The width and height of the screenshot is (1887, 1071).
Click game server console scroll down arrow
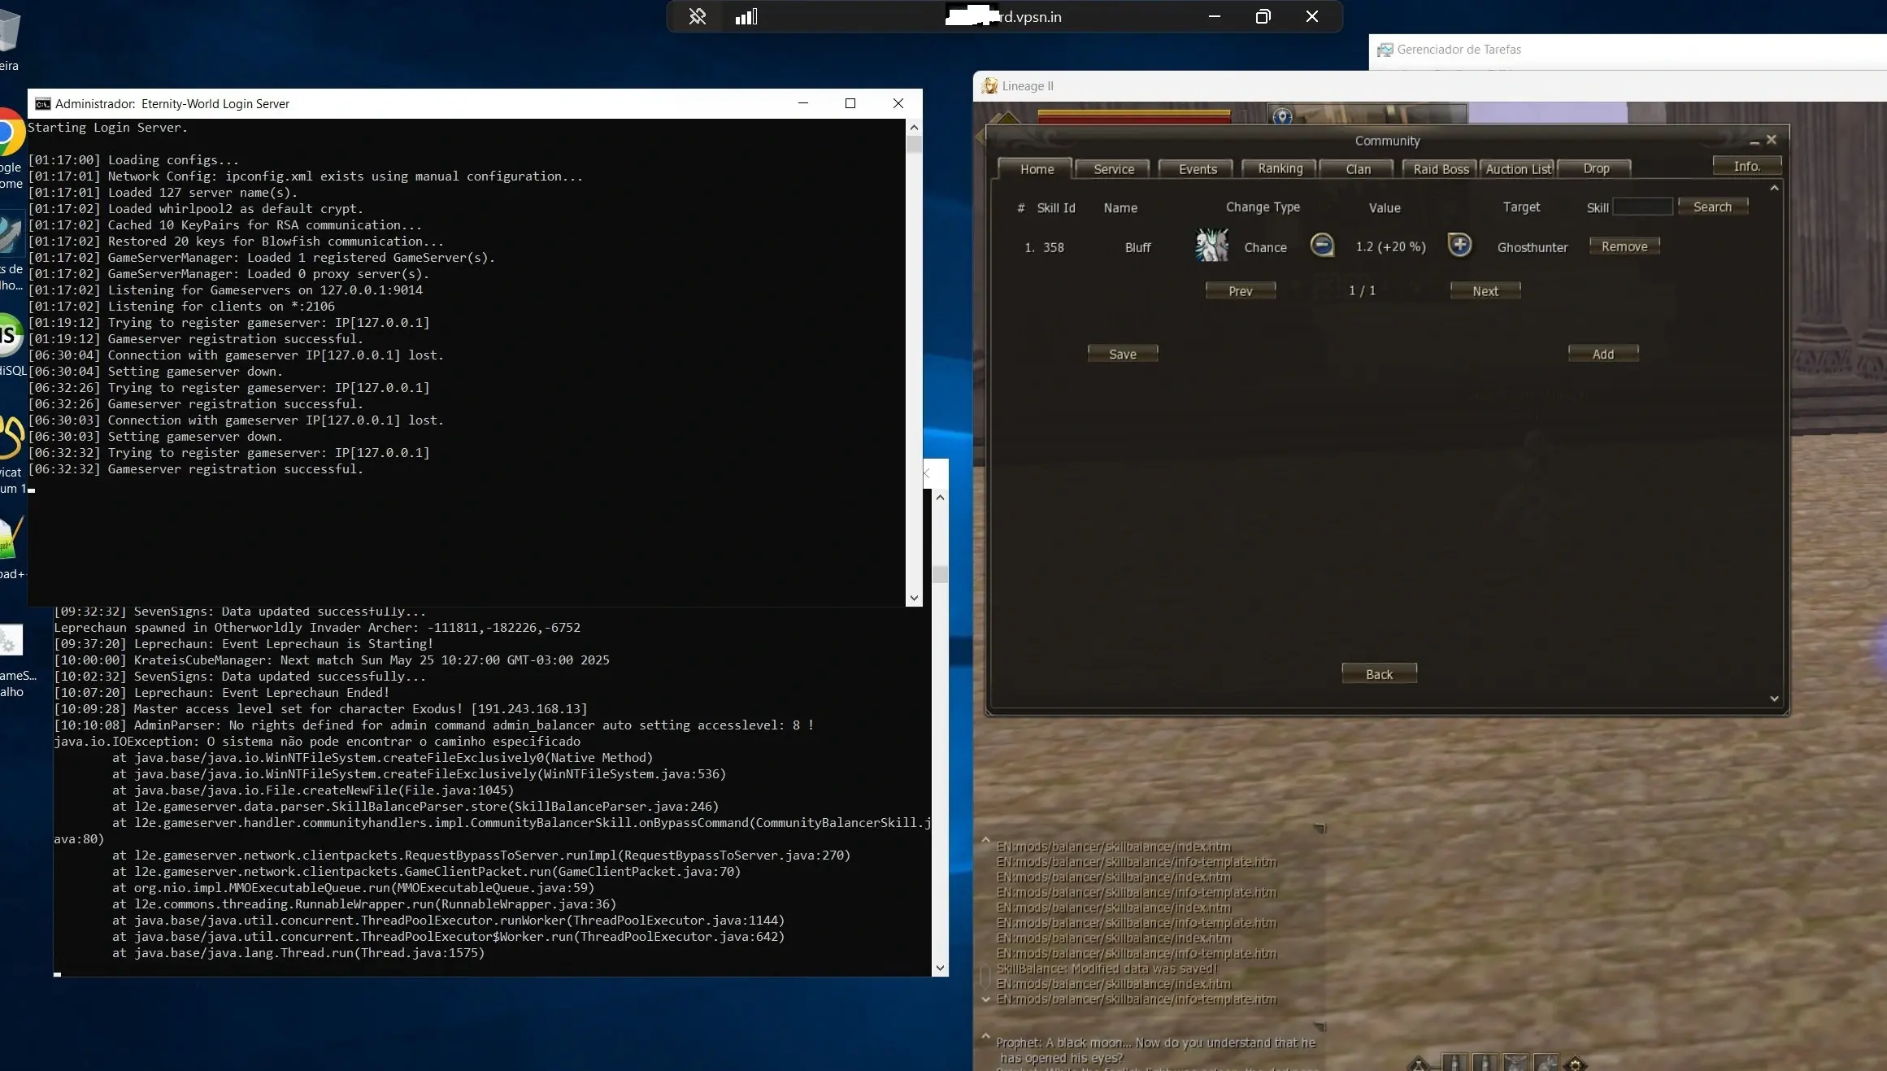tap(940, 968)
